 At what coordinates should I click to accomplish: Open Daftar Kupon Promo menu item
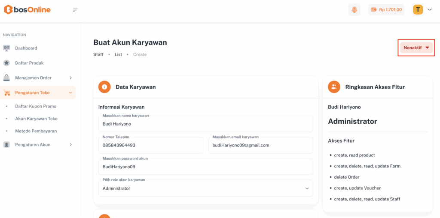coord(36,106)
